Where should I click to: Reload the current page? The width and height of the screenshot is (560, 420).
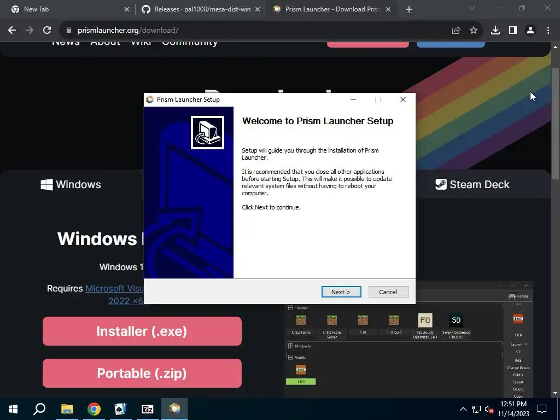pyautogui.click(x=47, y=31)
